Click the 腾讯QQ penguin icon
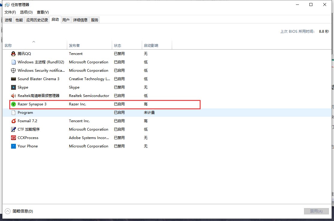This screenshot has height=221, width=334. point(13,54)
